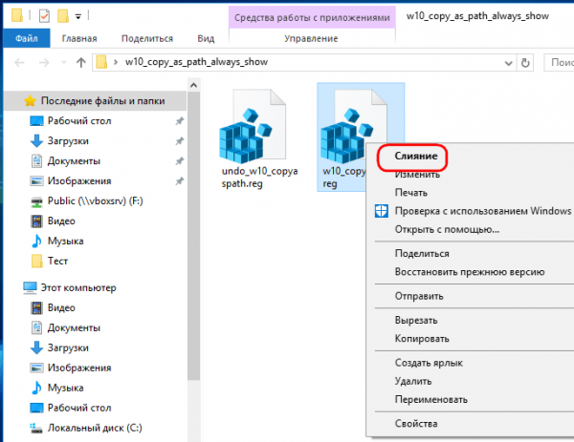Select Средства работы с приложениями contextual tab
The height and width of the screenshot is (442, 574).
pos(312,17)
